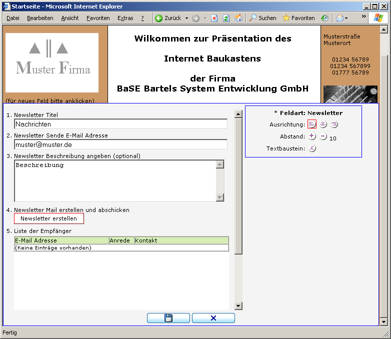Set Ausrichtung to right alignment
Image resolution: width=391 pixels, height=339 pixels.
point(334,124)
